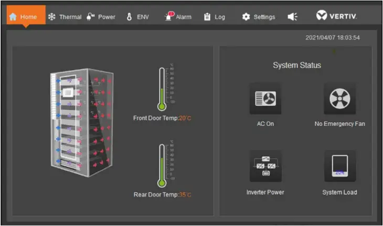Go to the ENV tab
The width and height of the screenshot is (383, 226).
(x=137, y=17)
